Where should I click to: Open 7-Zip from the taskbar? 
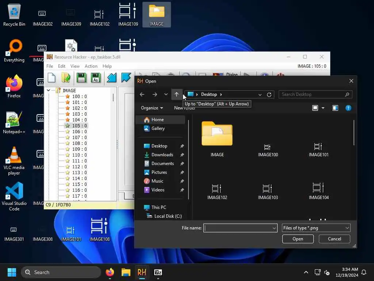point(158,272)
